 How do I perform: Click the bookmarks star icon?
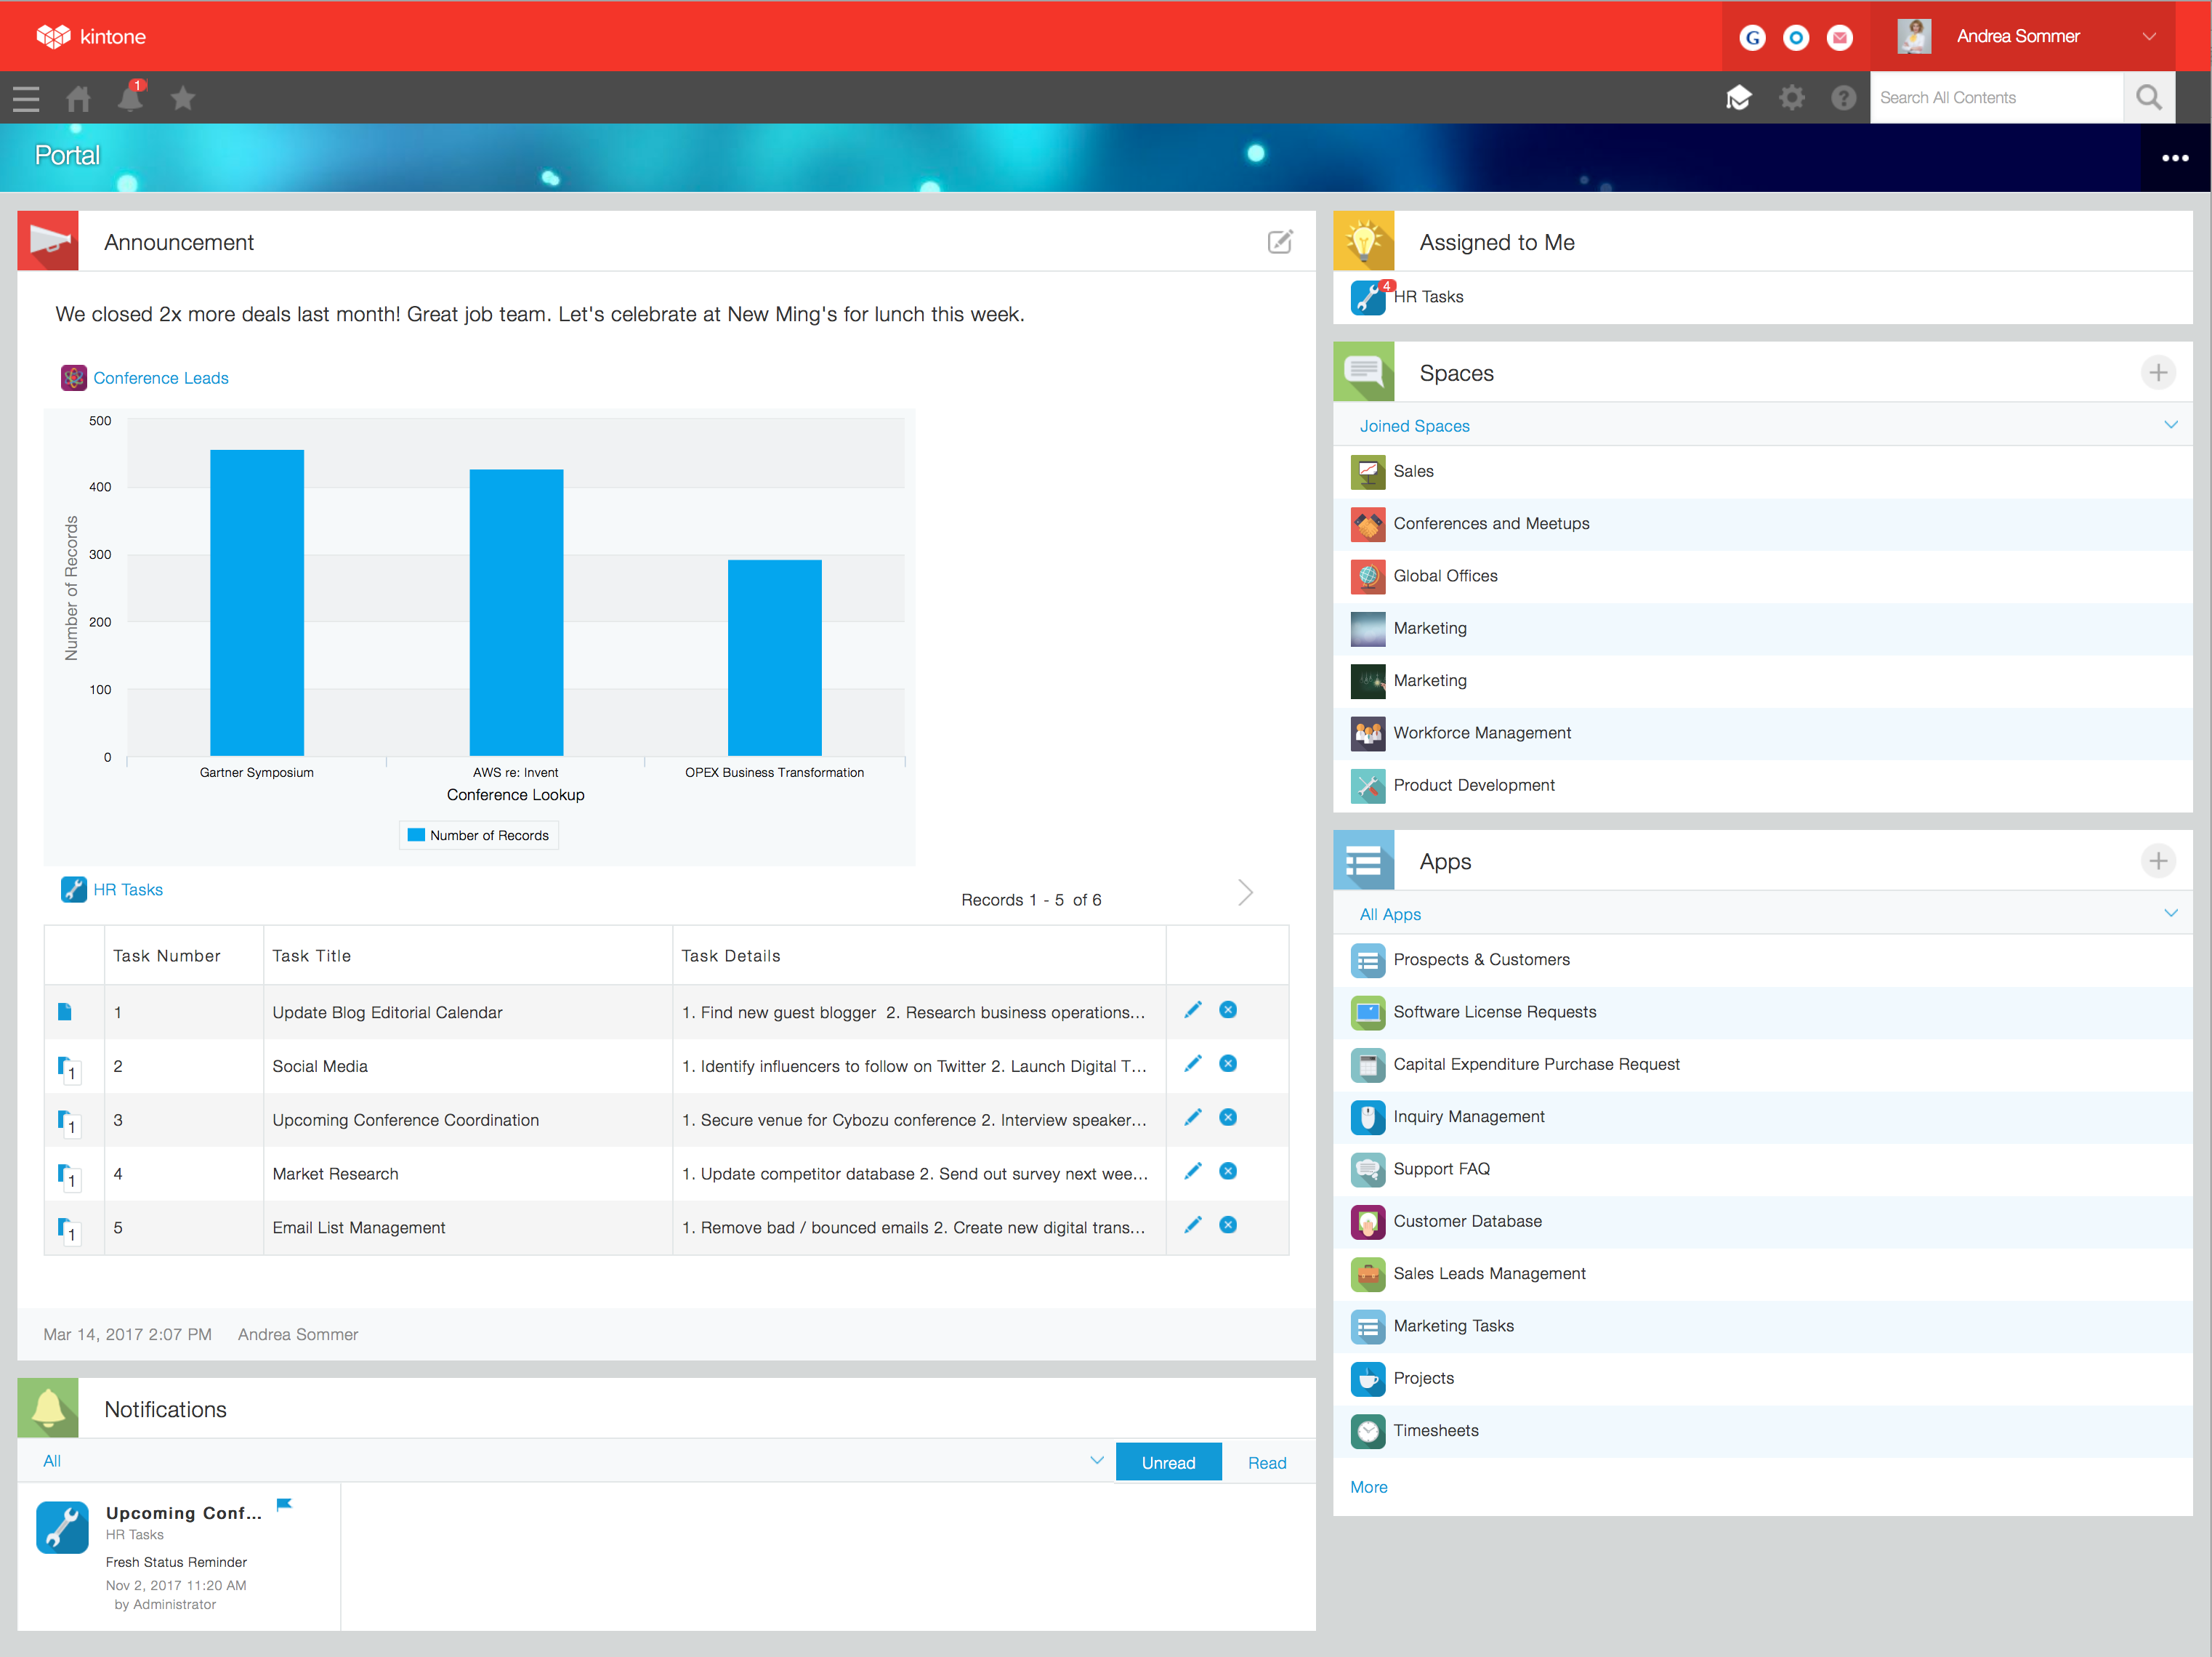coord(185,96)
